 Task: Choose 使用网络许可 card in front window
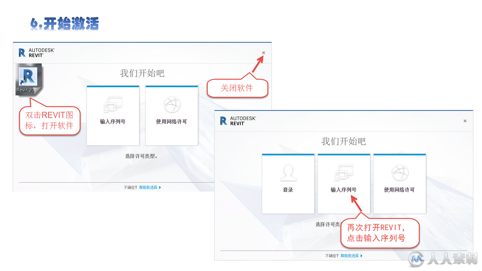pyautogui.click(x=400, y=184)
